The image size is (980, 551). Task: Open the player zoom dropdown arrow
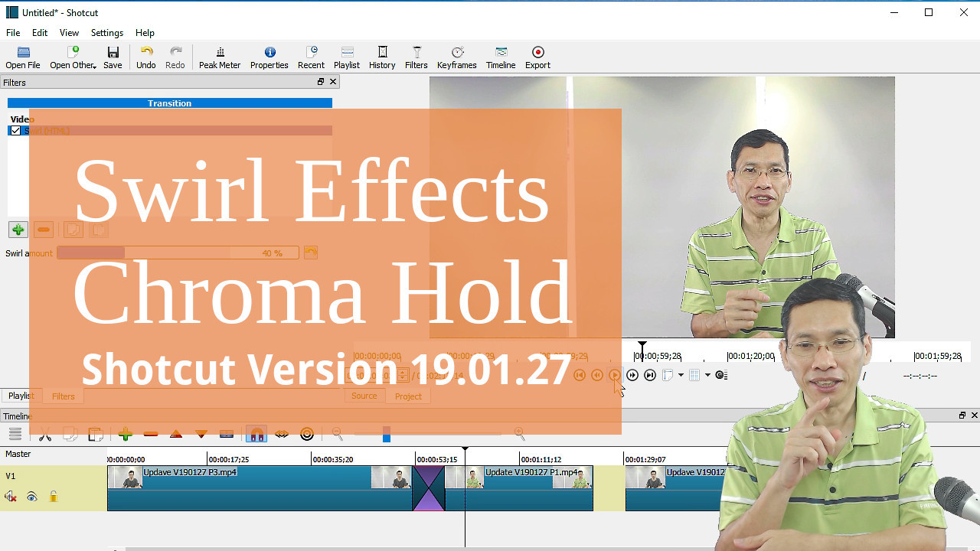681,375
